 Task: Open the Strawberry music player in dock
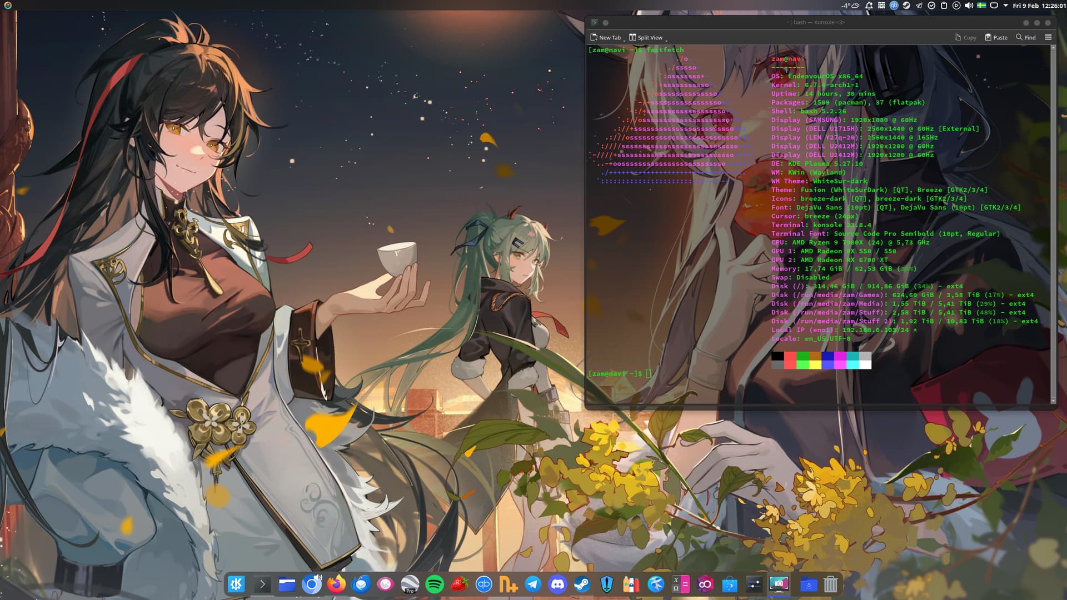pos(459,584)
